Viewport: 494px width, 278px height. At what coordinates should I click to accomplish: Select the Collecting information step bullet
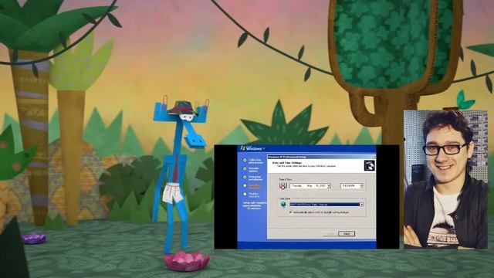coord(245,160)
